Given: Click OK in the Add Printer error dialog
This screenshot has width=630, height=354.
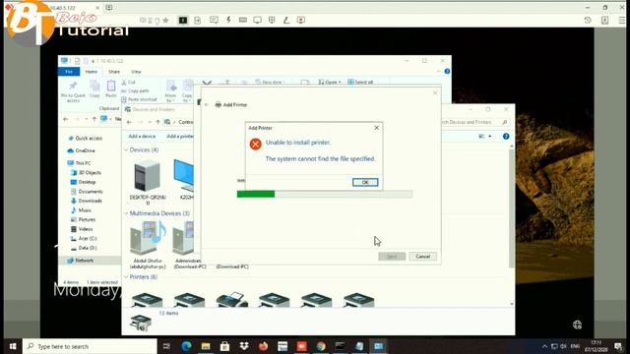Looking at the screenshot, I should (365, 182).
